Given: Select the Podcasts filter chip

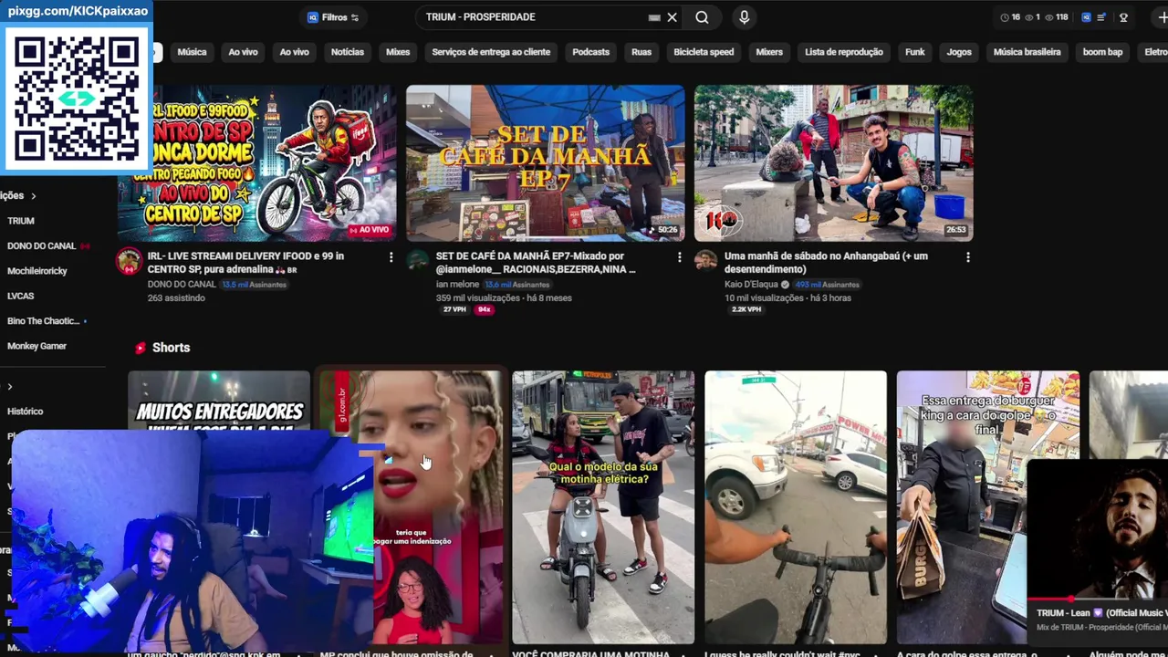Looking at the screenshot, I should [x=590, y=52].
